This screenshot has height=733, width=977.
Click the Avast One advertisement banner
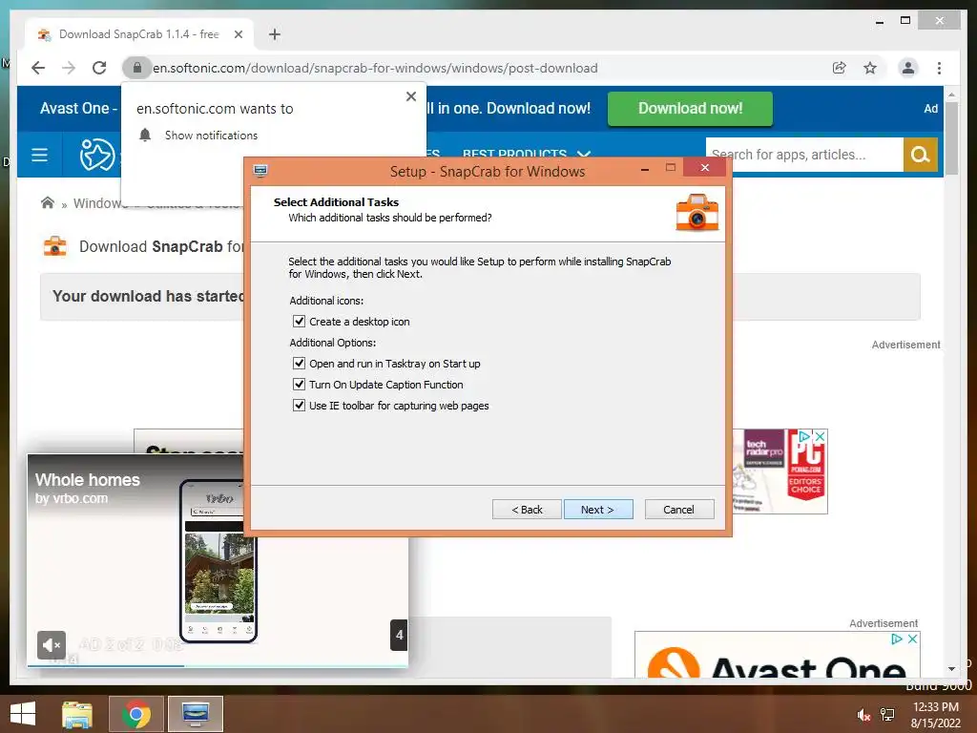point(777,655)
